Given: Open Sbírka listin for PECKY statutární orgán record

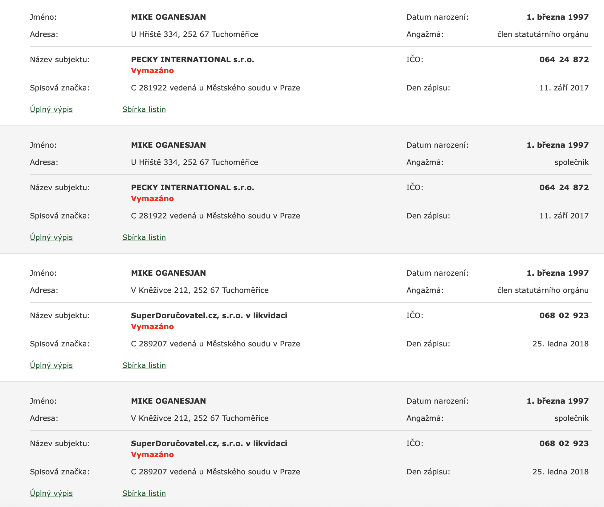Looking at the screenshot, I should point(144,109).
